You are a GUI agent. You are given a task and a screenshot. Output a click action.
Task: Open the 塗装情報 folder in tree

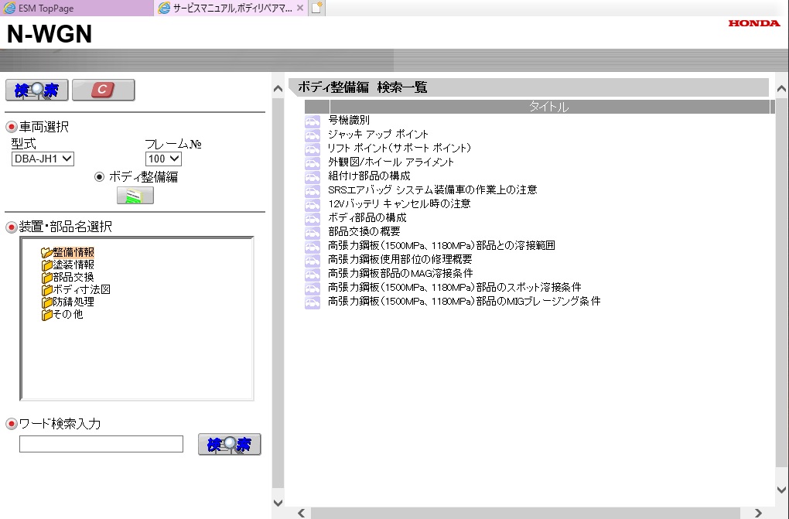68,265
